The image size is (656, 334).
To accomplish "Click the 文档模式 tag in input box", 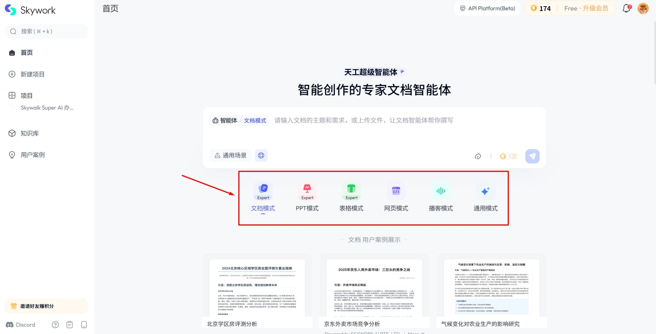I will tap(255, 121).
